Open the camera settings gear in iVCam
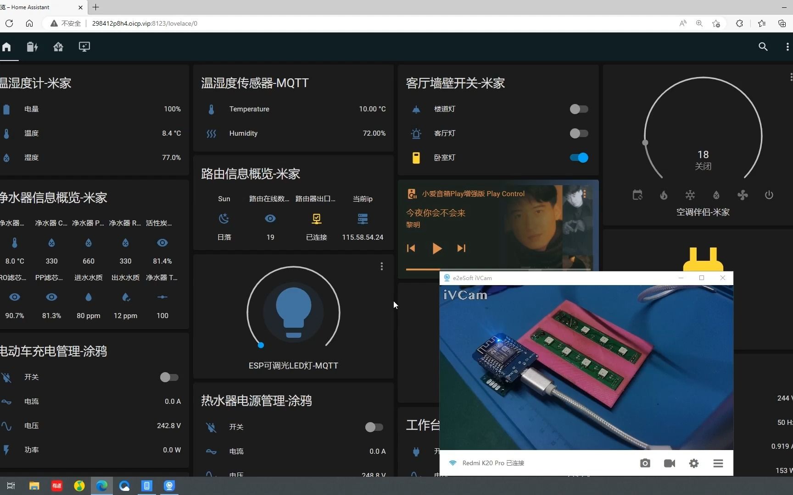Viewport: 793px width, 495px height. pos(694,463)
